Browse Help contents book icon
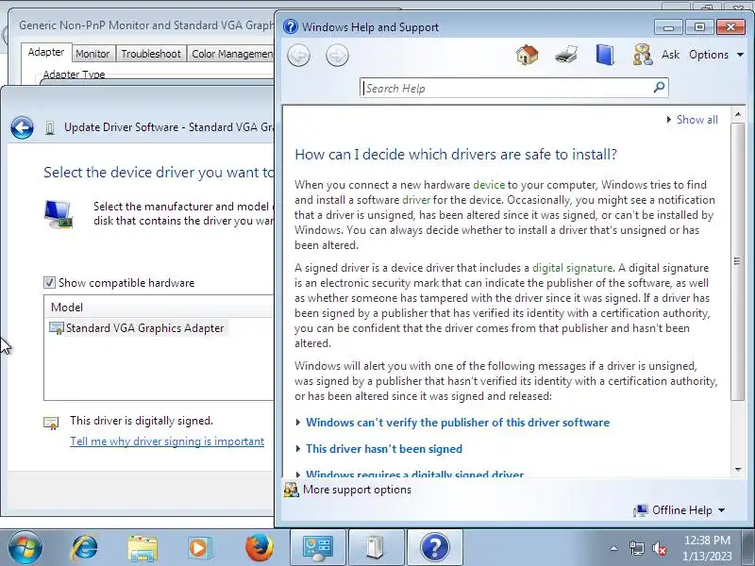 [x=605, y=55]
